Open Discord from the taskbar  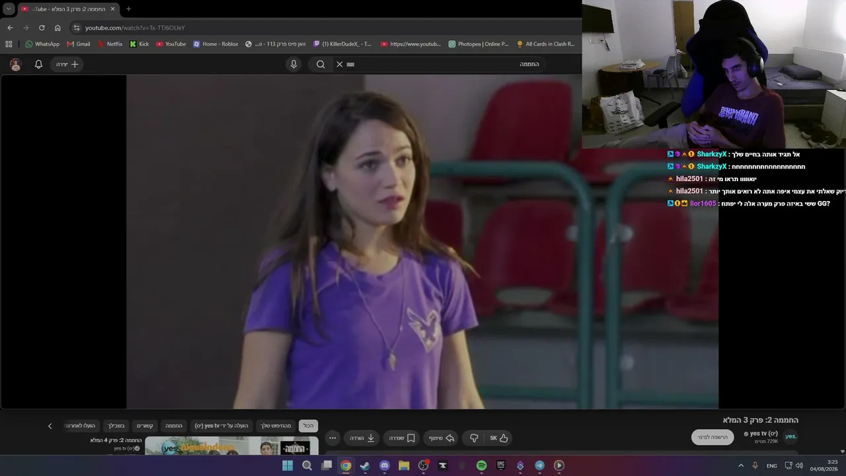click(x=385, y=465)
